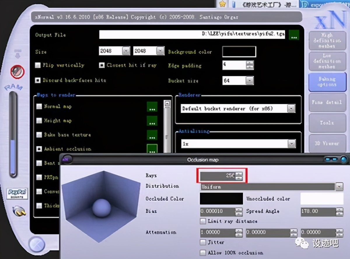The width and height of the screenshot is (350, 259).
Task: Switch to the Tools section
Action: [x=327, y=123]
